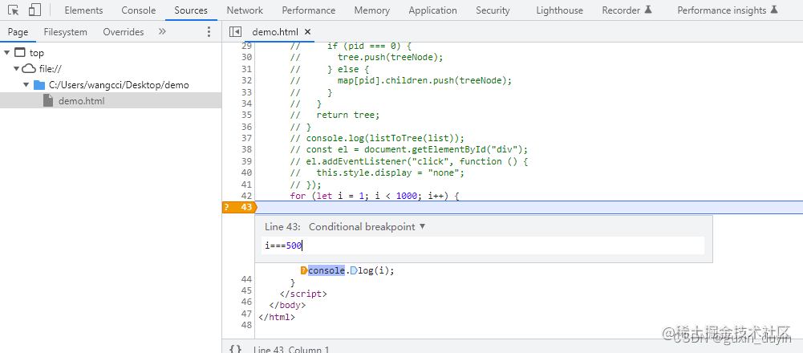Select the Desktop/demo folder entry

(119, 85)
